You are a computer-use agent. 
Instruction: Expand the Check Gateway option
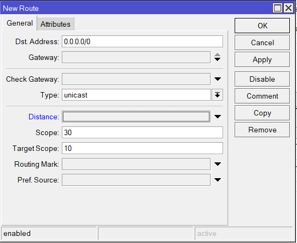pyautogui.click(x=218, y=79)
